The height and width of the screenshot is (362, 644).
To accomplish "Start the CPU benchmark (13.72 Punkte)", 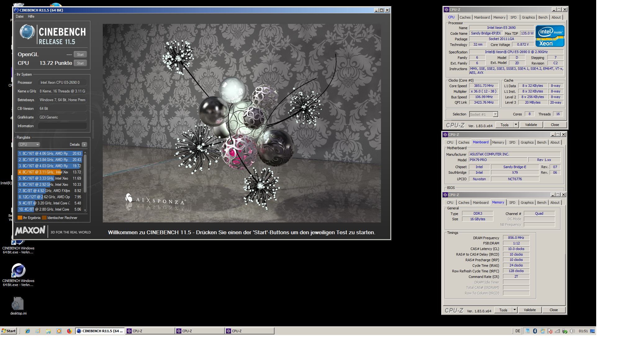I will [80, 63].
